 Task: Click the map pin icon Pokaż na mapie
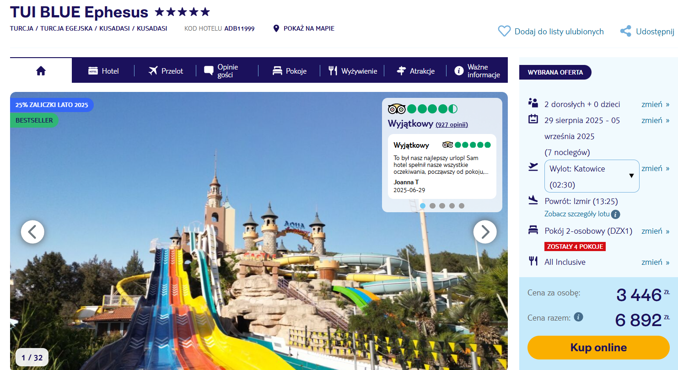click(276, 29)
